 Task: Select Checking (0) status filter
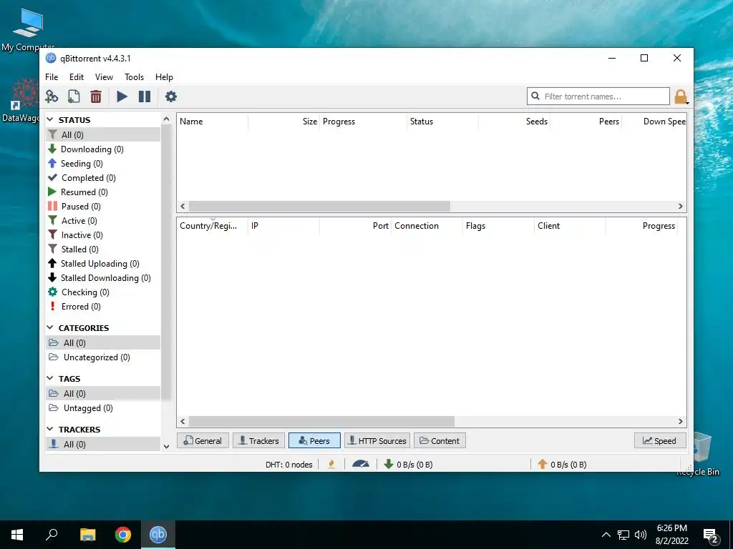pyautogui.click(x=103, y=292)
